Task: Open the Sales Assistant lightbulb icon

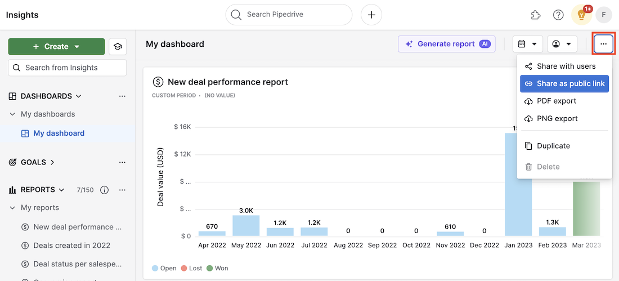Action: (581, 15)
